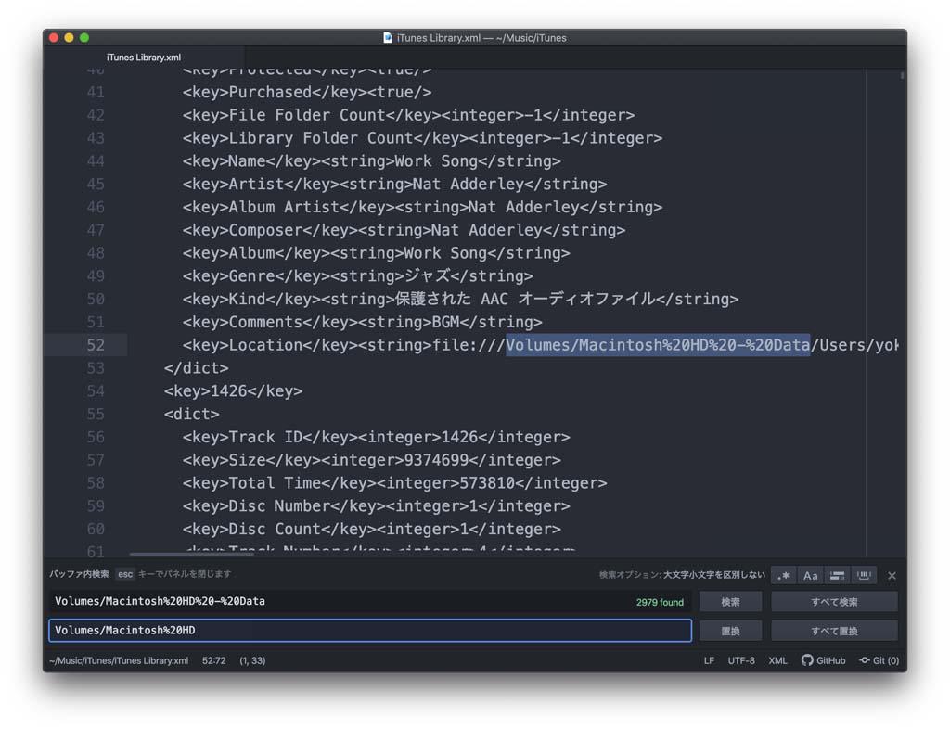
Task: Click the 検索オプション search options label
Action: [682, 575]
